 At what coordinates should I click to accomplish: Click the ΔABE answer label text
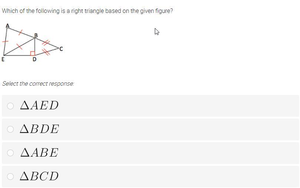coord(39,153)
